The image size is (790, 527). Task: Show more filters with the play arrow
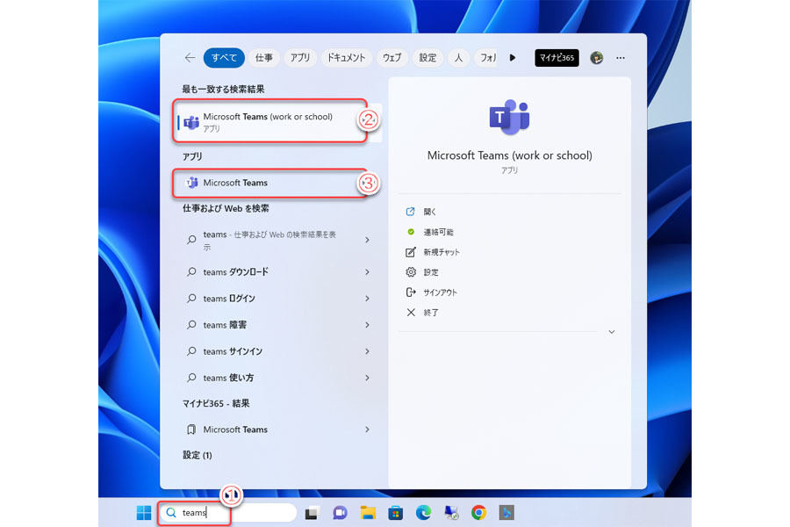[x=513, y=58]
